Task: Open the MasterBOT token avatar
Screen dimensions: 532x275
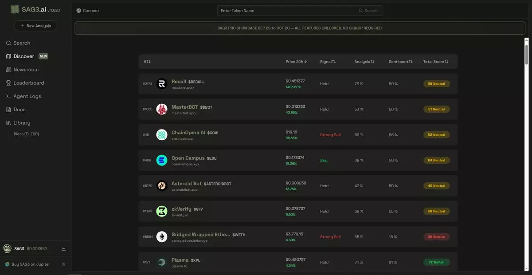Action: [x=162, y=109]
